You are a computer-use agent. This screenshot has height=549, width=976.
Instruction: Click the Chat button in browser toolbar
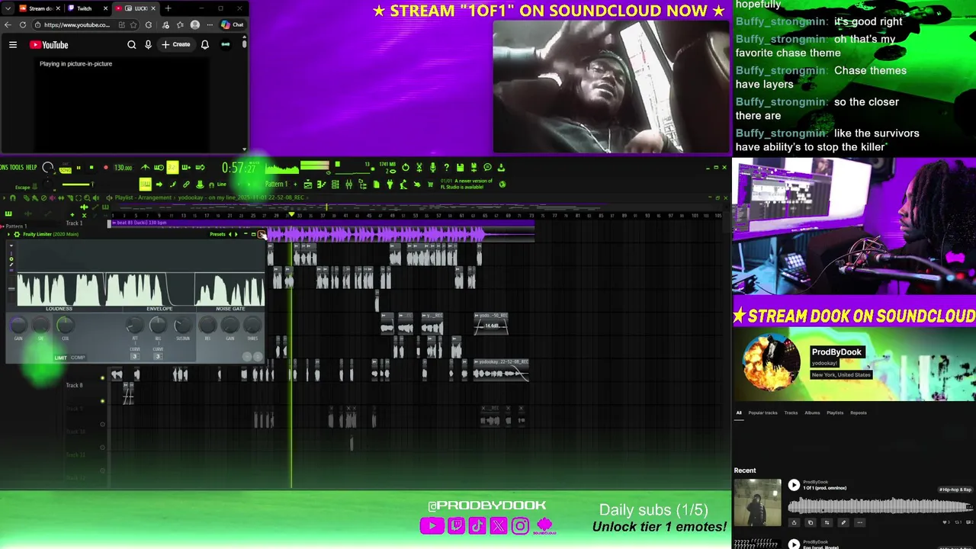(x=233, y=24)
